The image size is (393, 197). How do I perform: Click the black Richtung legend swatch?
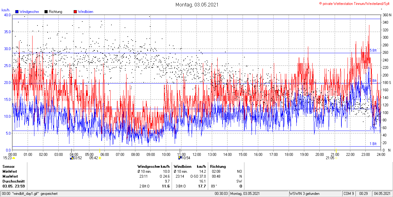pyautogui.click(x=46, y=12)
